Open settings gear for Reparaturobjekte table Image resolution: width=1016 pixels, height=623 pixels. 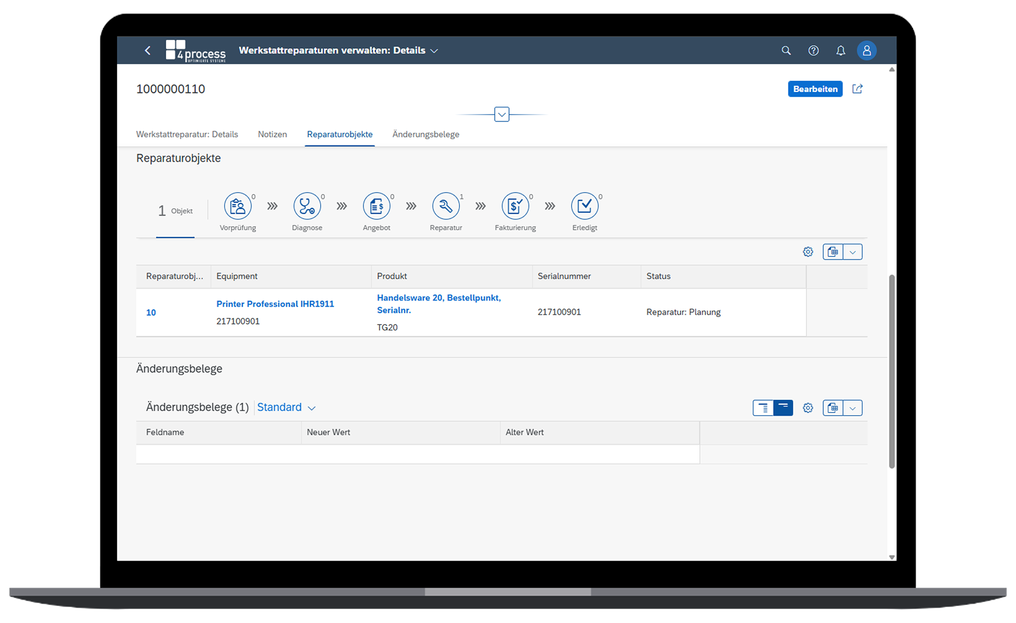coord(808,252)
